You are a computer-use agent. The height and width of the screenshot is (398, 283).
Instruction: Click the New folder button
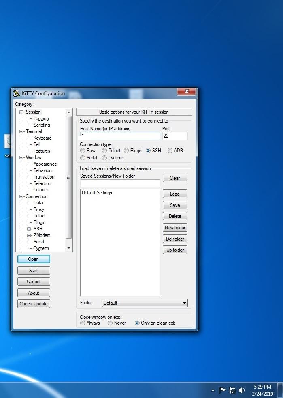tap(175, 228)
